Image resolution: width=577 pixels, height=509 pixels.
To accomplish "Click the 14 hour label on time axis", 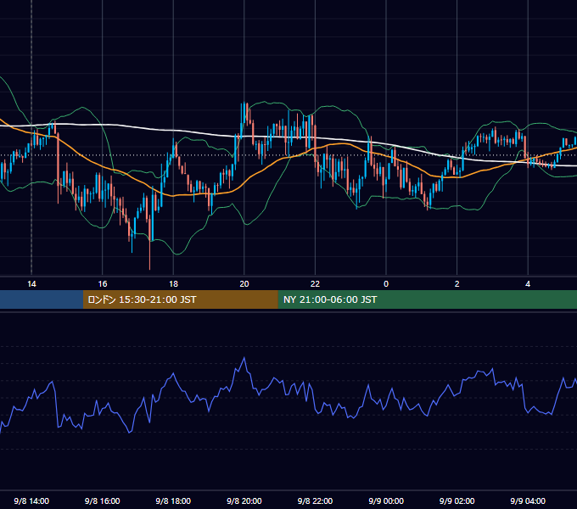I will pos(31,284).
